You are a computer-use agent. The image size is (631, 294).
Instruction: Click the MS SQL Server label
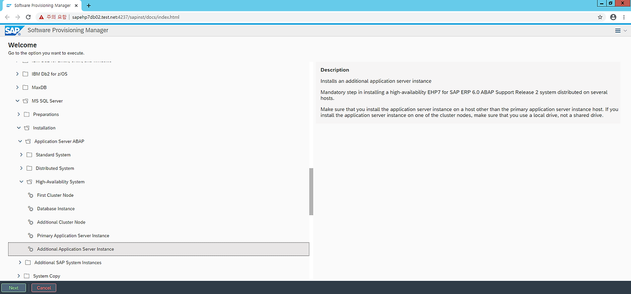[x=47, y=101]
